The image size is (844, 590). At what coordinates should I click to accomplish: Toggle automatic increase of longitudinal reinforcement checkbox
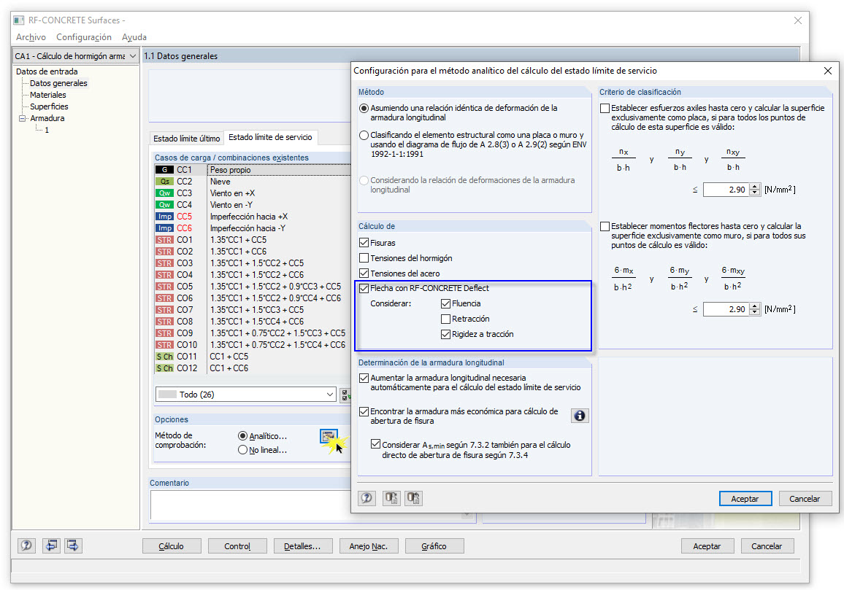364,378
